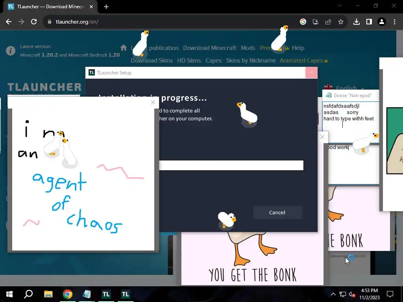Switch to the first TL taskbar icon
The image size is (403, 302).
click(x=106, y=294)
